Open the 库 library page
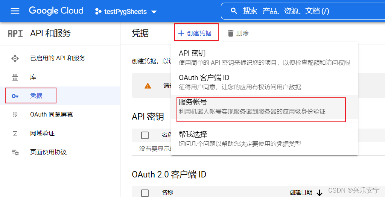This screenshot has width=385, height=197. pyautogui.click(x=60, y=77)
